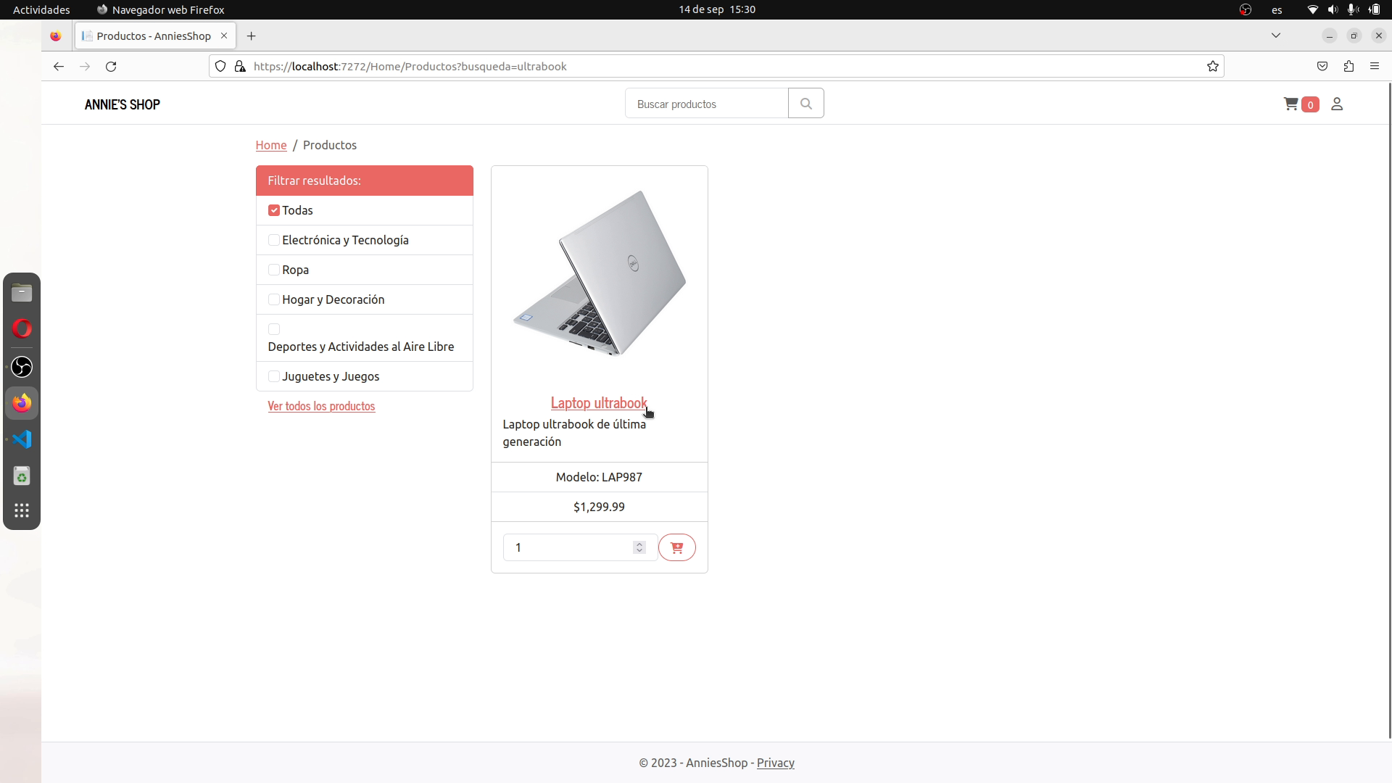This screenshot has height=783, width=1392.
Task: Go to ANNIE'S SHOP home logo
Action: coord(123,104)
